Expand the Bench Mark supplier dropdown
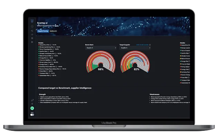This screenshot has height=135, width=218. (x=101, y=48)
